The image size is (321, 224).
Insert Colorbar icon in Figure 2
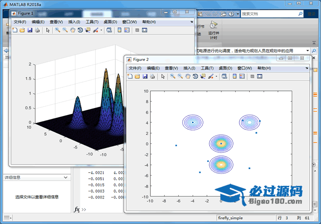click(235, 76)
